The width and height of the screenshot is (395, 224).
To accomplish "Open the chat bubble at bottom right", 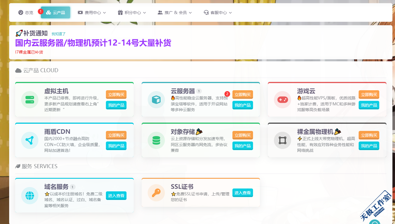I will (x=375, y=222).
